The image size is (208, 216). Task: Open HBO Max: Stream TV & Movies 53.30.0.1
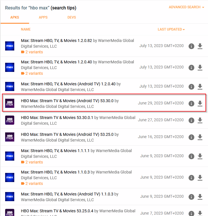pos(57,118)
